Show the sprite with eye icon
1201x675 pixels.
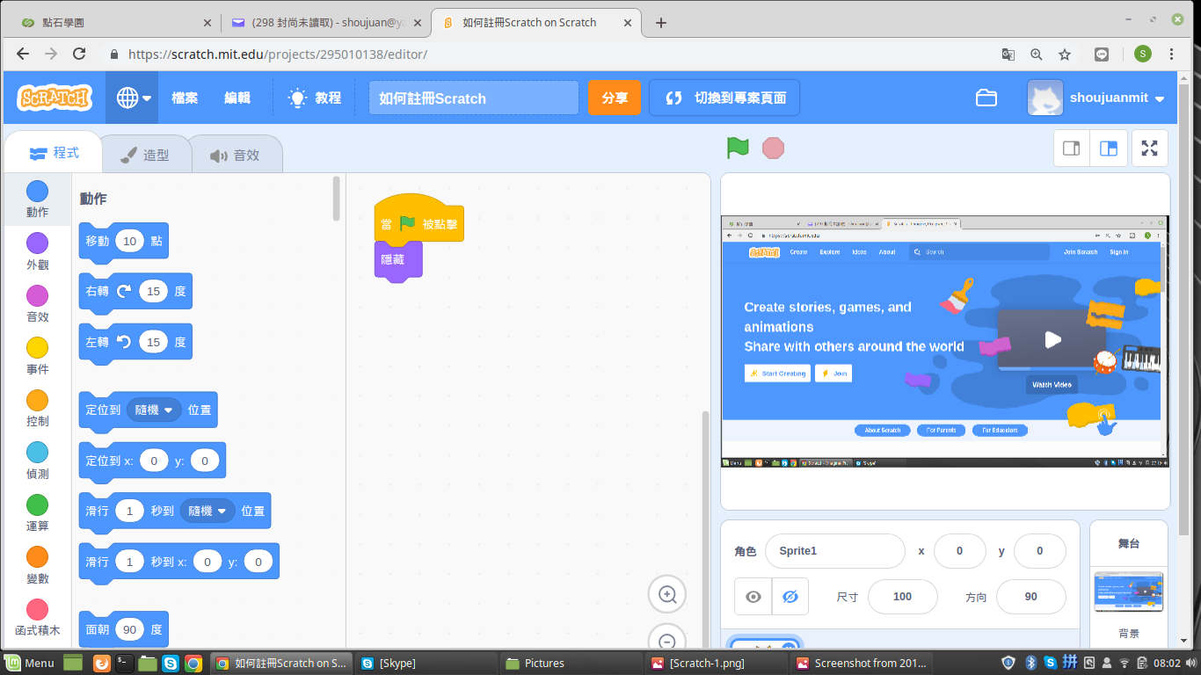coord(753,597)
